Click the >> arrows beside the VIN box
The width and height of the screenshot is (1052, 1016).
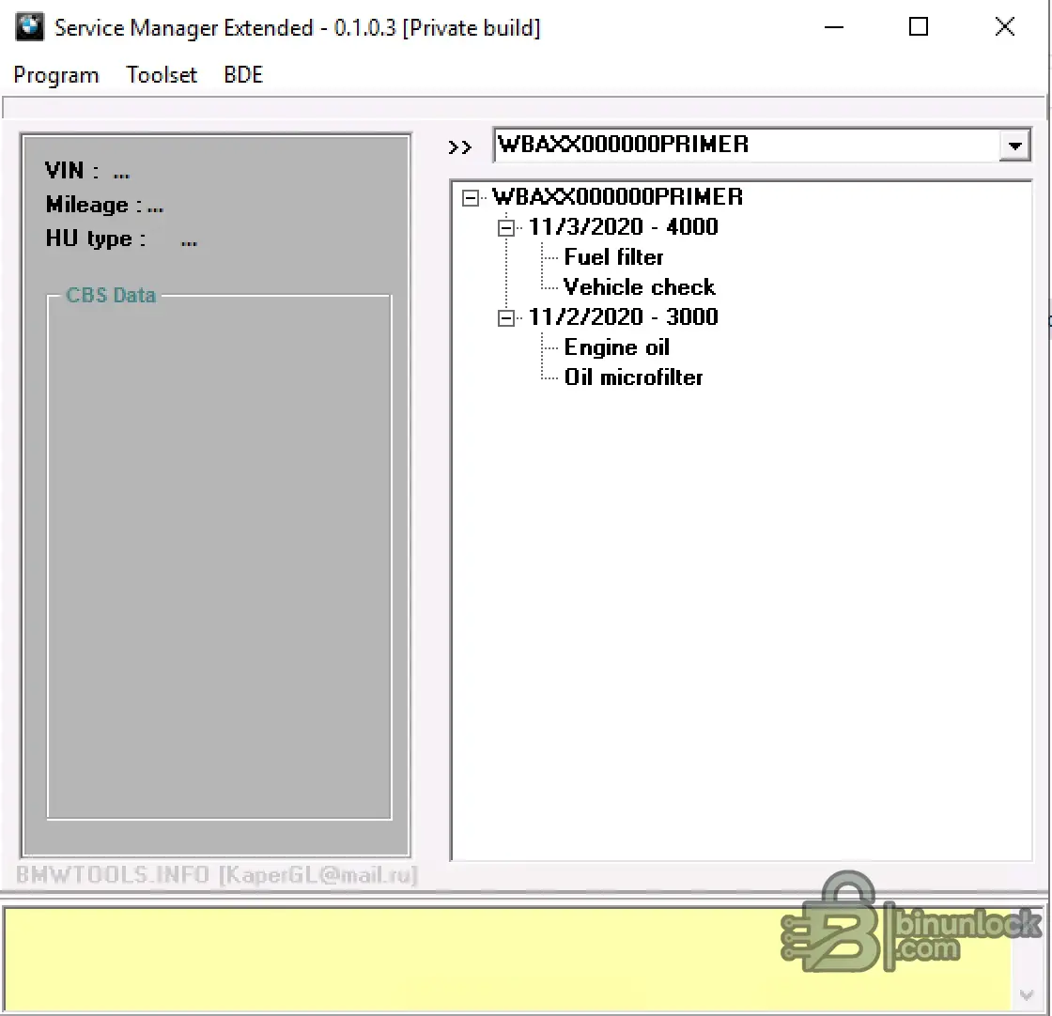pyautogui.click(x=459, y=146)
